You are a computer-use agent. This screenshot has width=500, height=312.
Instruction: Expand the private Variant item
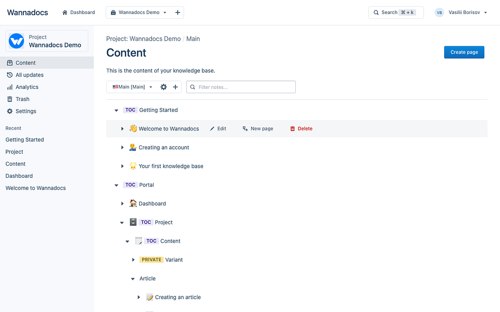[x=133, y=260]
